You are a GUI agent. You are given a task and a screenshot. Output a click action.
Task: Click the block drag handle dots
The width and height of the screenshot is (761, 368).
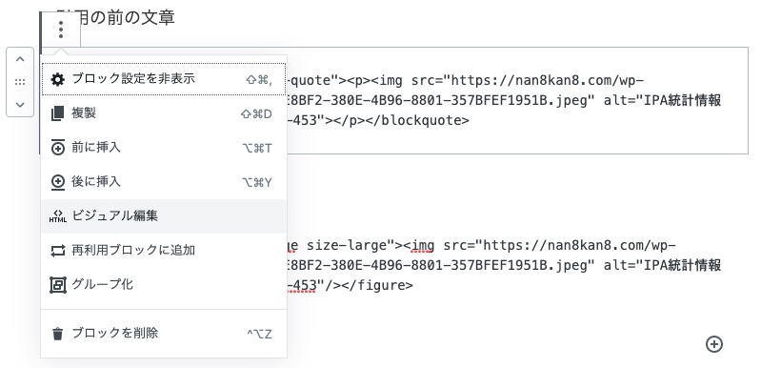pyautogui.click(x=20, y=82)
